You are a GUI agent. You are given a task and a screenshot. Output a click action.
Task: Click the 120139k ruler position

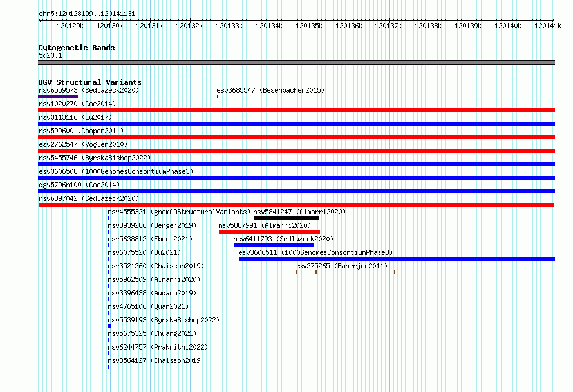(x=468, y=26)
